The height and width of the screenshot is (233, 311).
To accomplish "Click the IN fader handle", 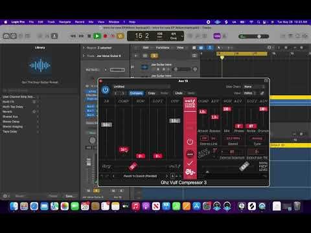I will [x=106, y=124].
